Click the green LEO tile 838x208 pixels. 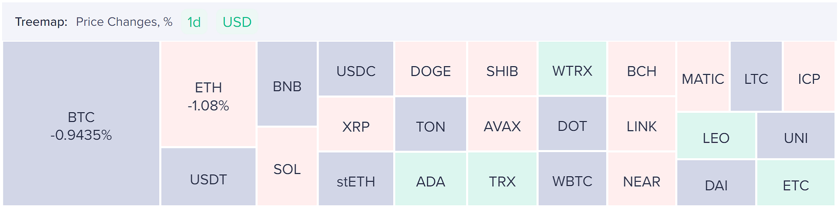coord(716,136)
